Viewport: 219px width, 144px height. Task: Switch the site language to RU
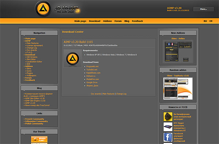point(205,21)
